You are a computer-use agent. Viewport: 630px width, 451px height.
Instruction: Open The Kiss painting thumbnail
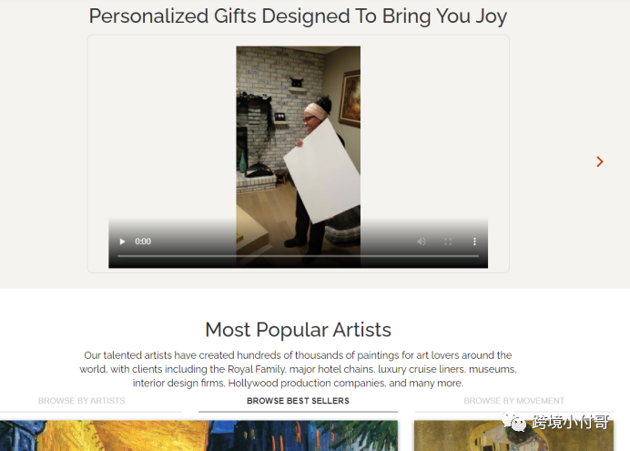513,436
